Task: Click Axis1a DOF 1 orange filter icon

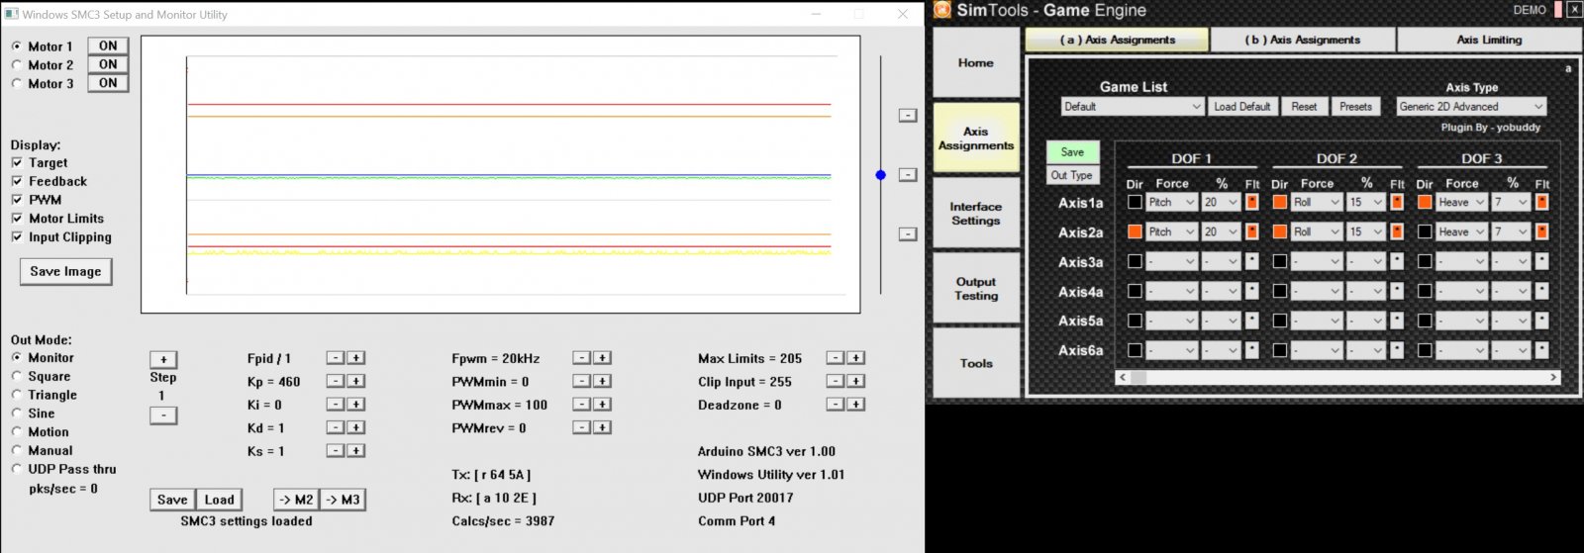Action: 1252,202
